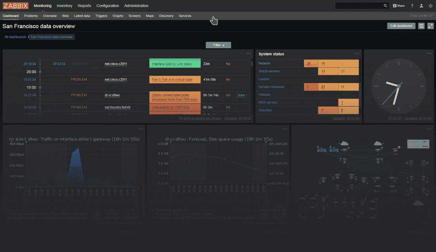Click the 20:32:04 recovery time link
Screen dimensions: 436x252
tap(59, 64)
